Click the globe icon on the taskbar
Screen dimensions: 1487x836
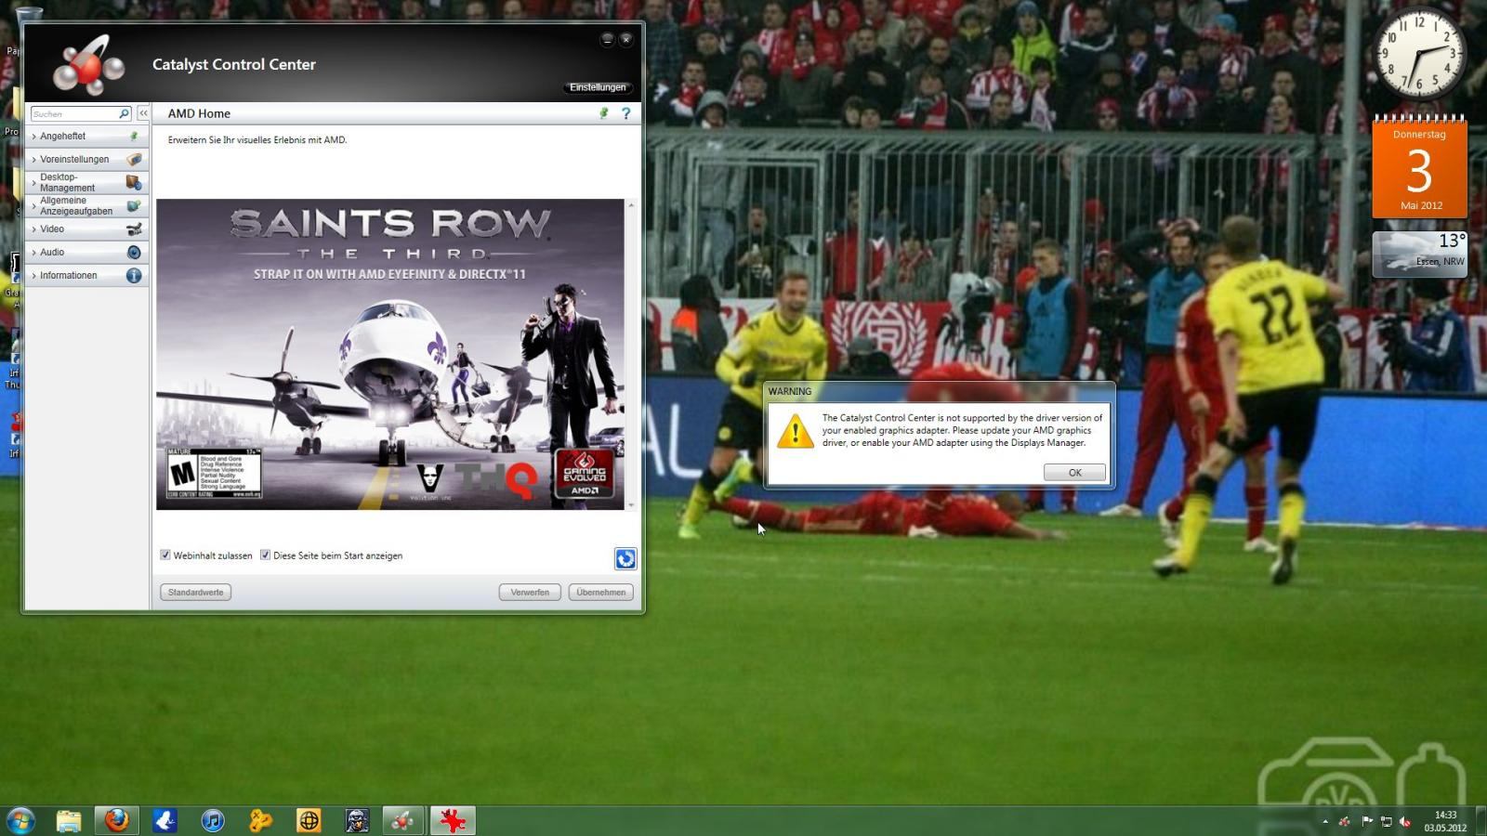pos(309,820)
